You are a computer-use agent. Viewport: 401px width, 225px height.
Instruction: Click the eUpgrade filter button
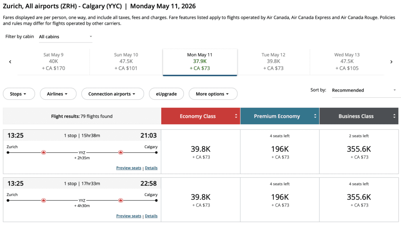coord(166,94)
